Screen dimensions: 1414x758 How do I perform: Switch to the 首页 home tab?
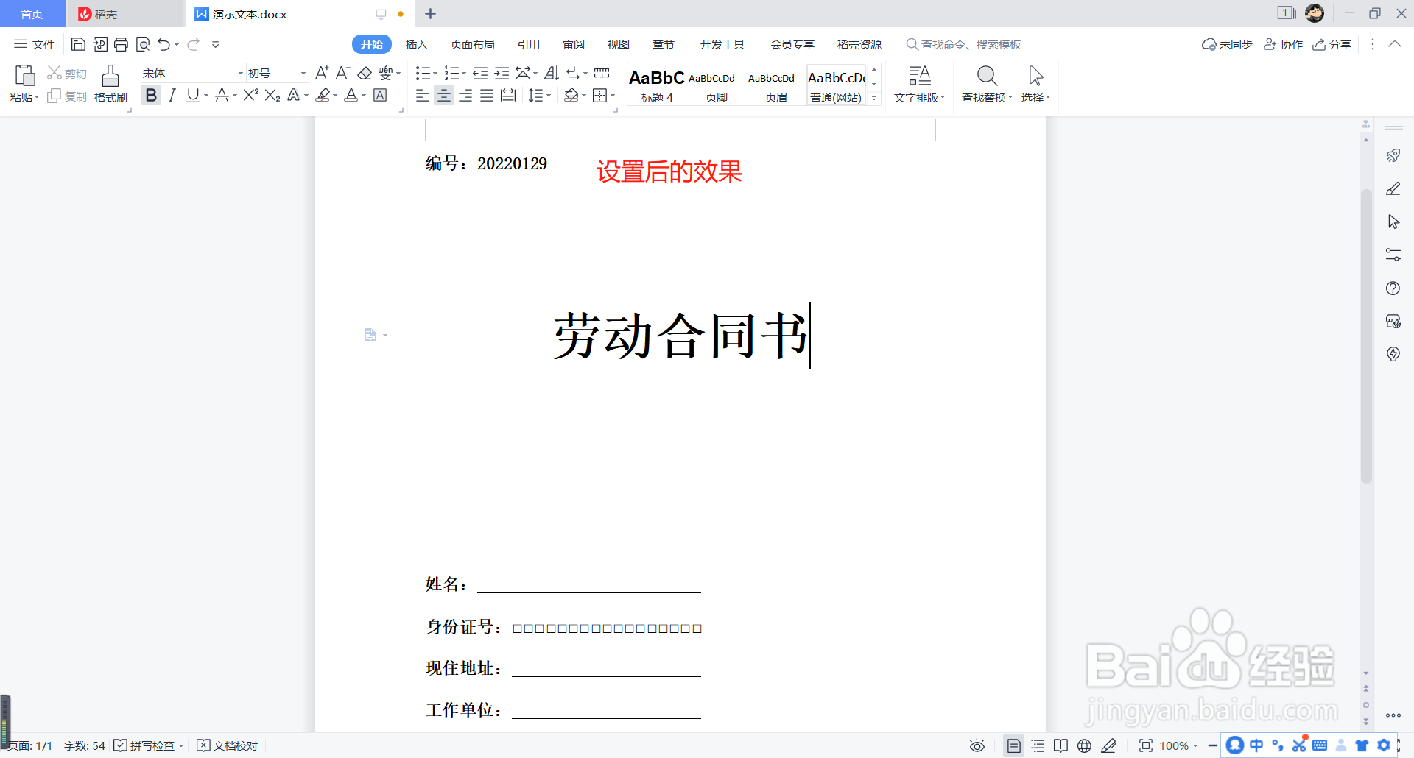coord(32,14)
